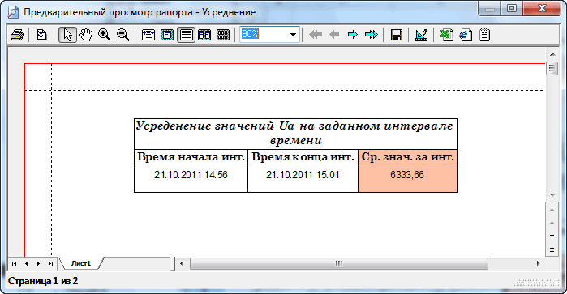Switch to whole page view icon
The width and height of the screenshot is (567, 294).
[167, 35]
